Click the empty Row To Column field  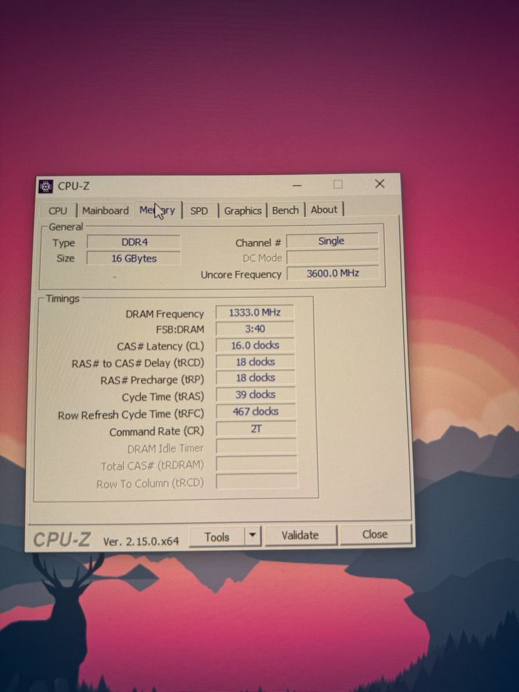(x=257, y=481)
